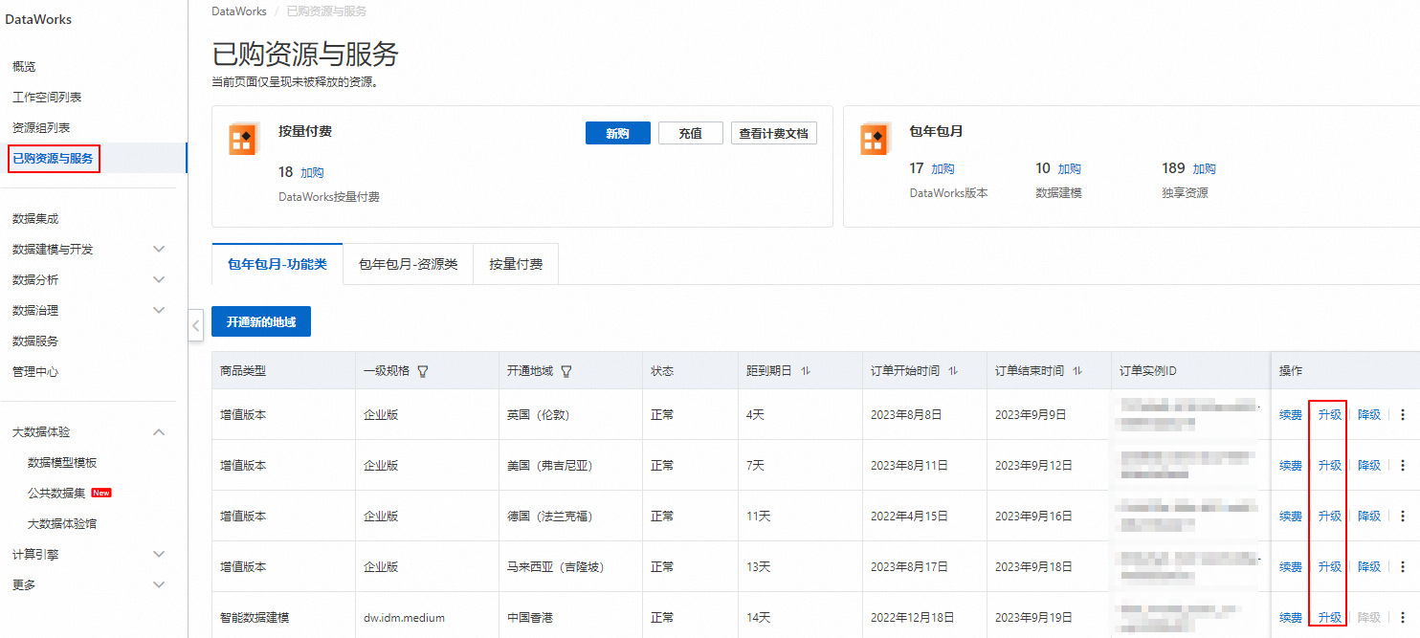Expand 数据建模与开发 menu
Image resolution: width=1420 pixels, height=638 pixels.
point(159,249)
